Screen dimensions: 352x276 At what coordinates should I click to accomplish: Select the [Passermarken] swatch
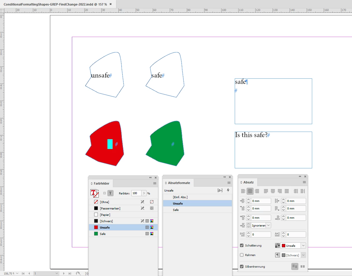point(123,208)
